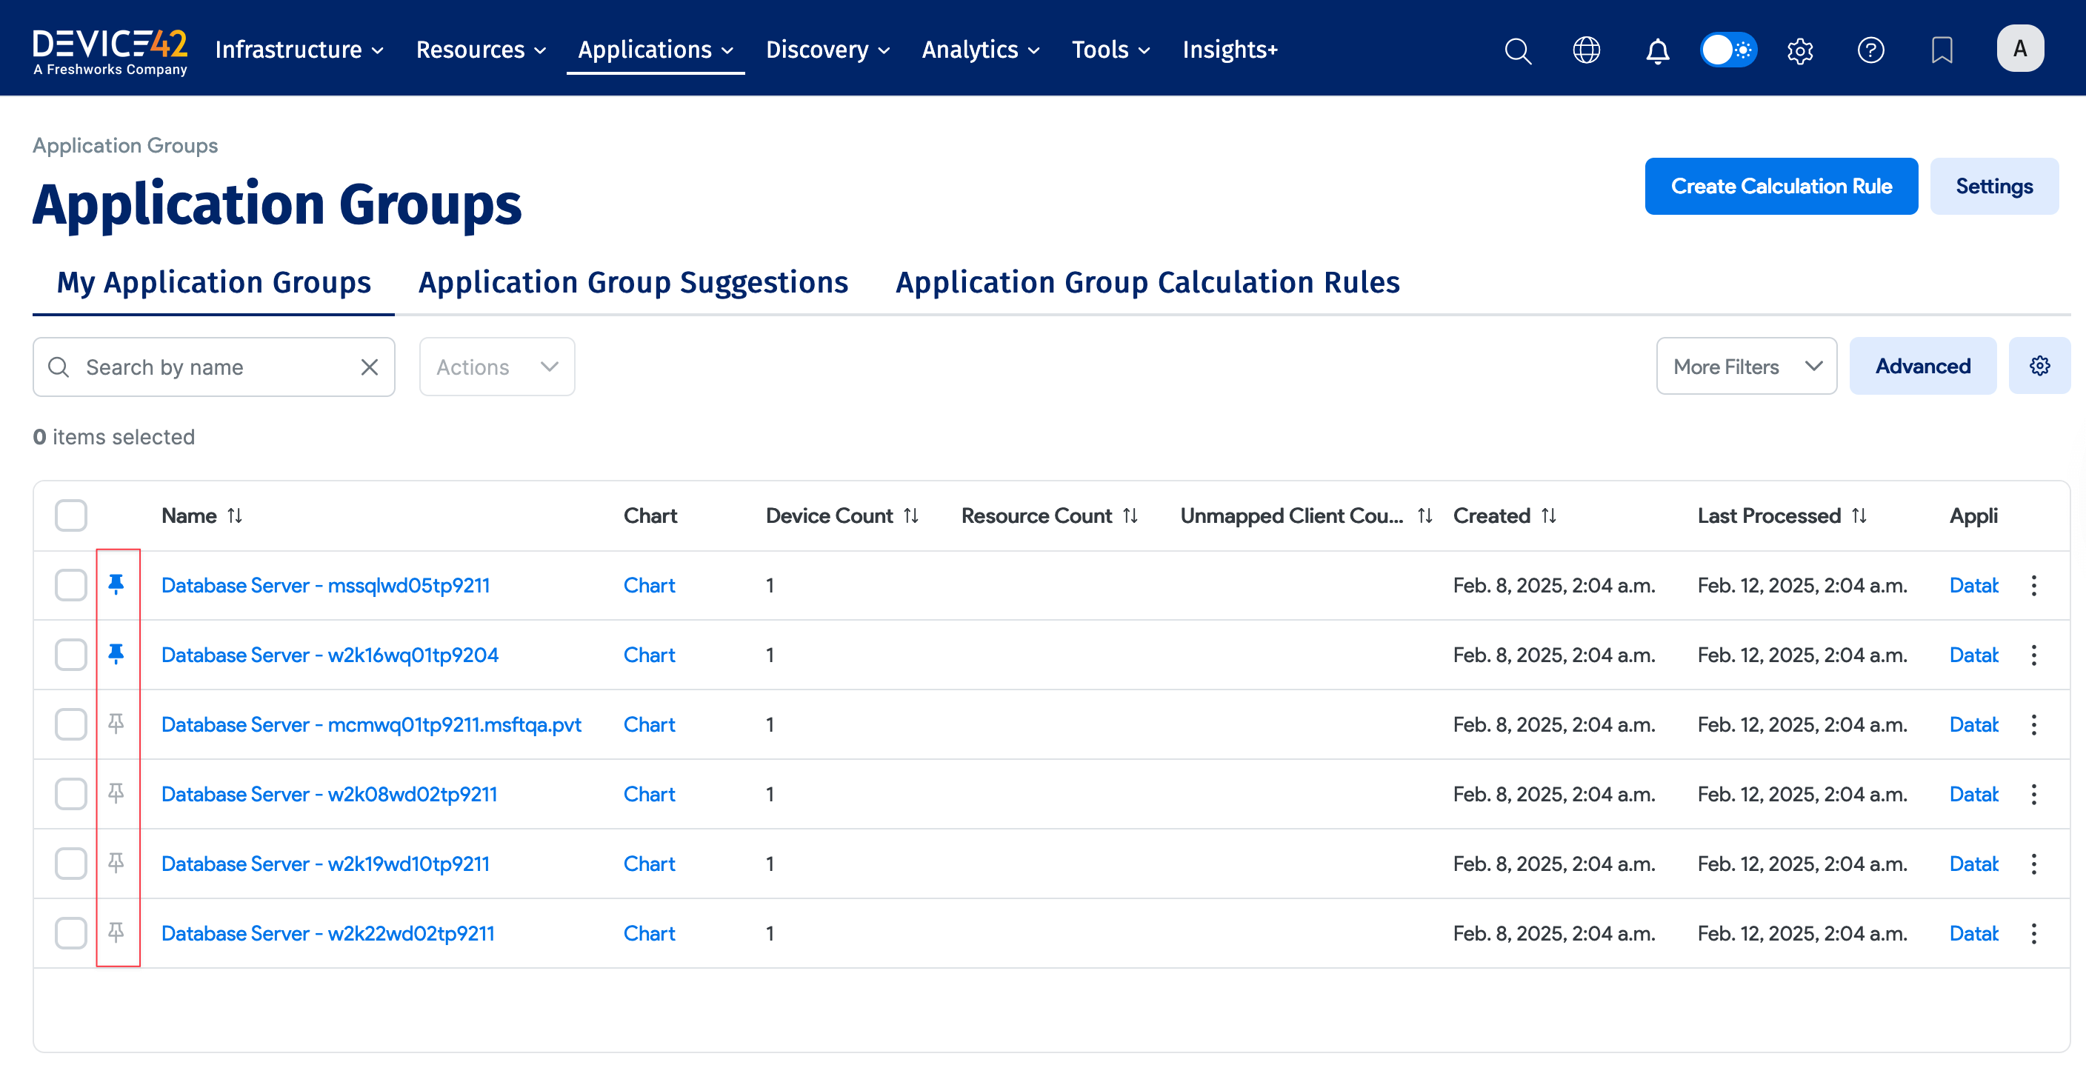The image size is (2086, 1065).
Task: Click the Create Calculation Rule button
Action: (x=1780, y=187)
